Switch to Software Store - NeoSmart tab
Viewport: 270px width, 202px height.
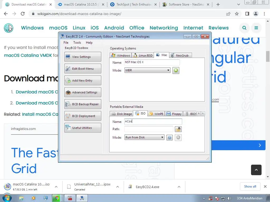(x=186, y=4)
